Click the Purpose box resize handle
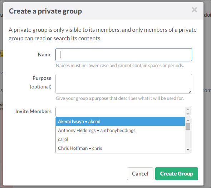This screenshot has height=188, width=211. pos(190,92)
